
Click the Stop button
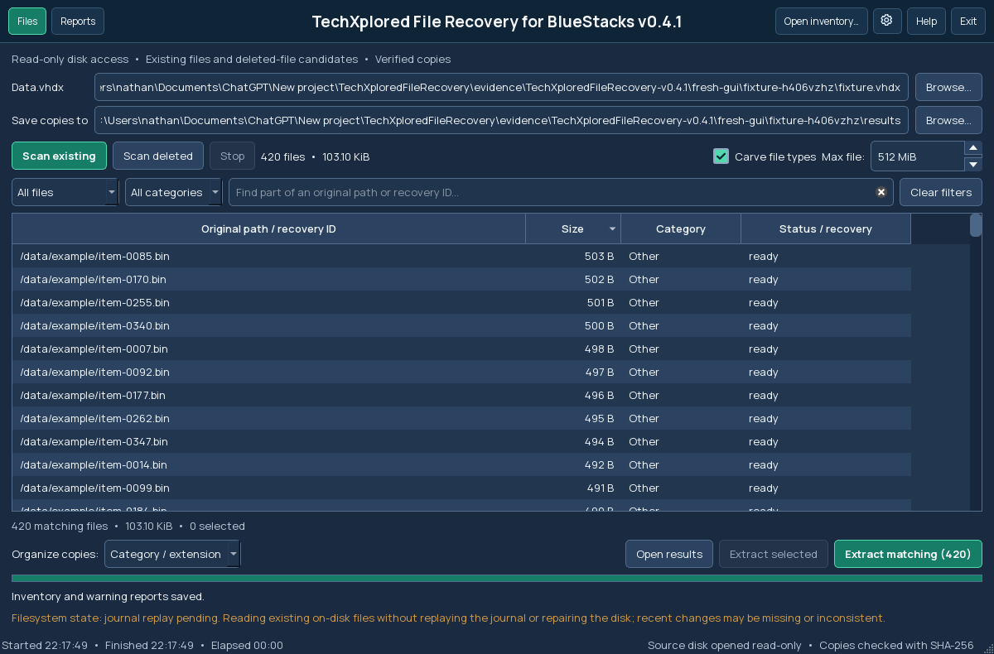click(232, 156)
